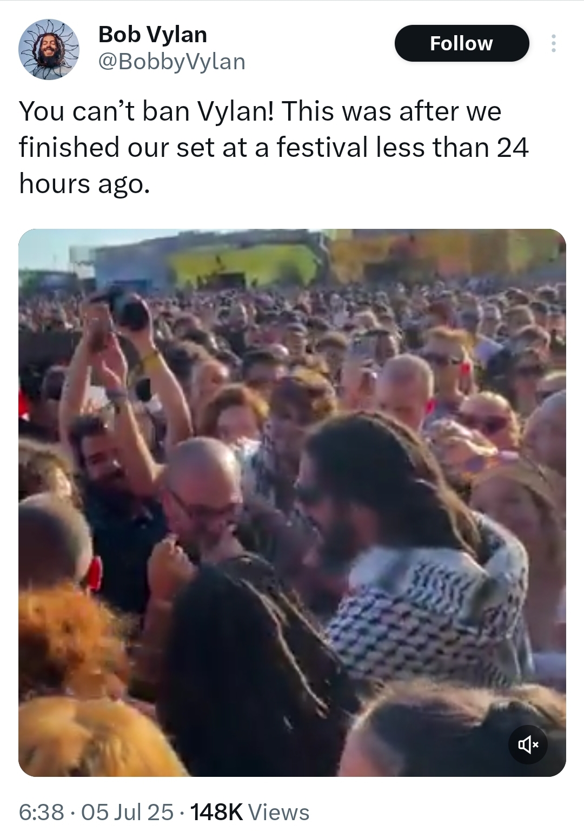Tap the word "Views" beside the count

tap(279, 812)
